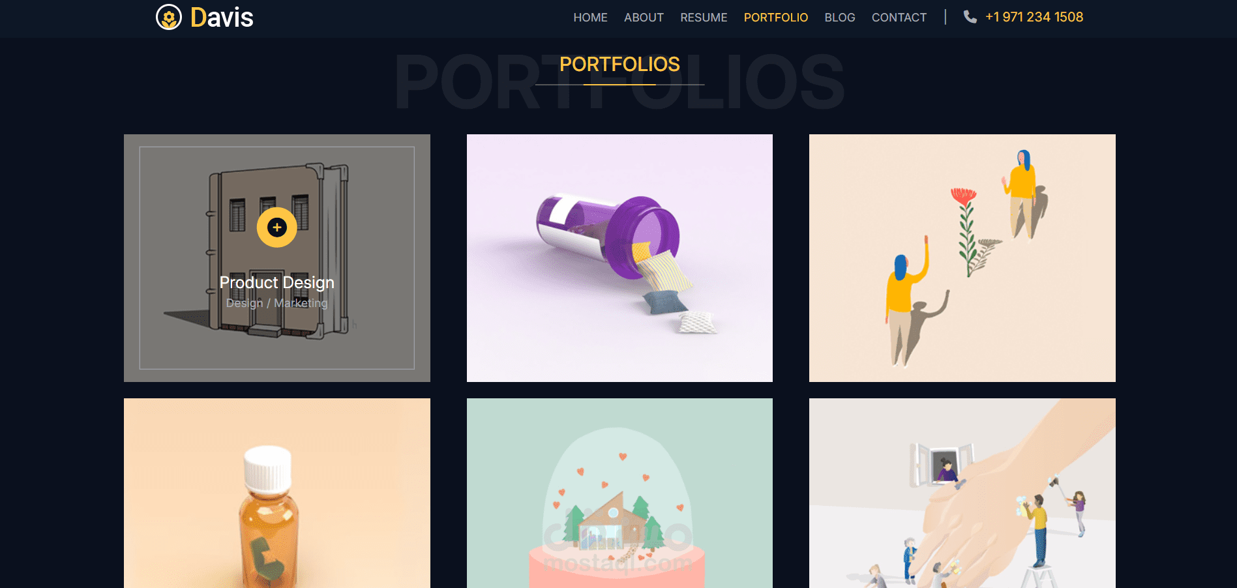Viewport: 1237px width, 588px height.
Task: Open the building sketch portfolio card
Action: click(x=277, y=258)
